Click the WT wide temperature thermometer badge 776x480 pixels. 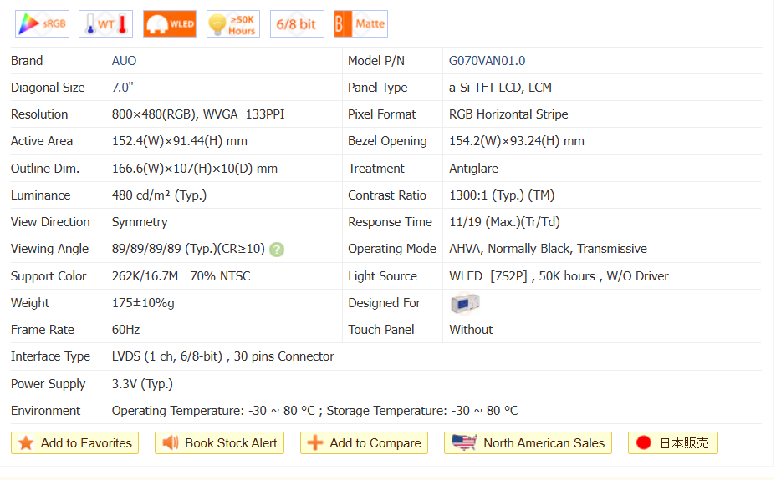click(105, 24)
